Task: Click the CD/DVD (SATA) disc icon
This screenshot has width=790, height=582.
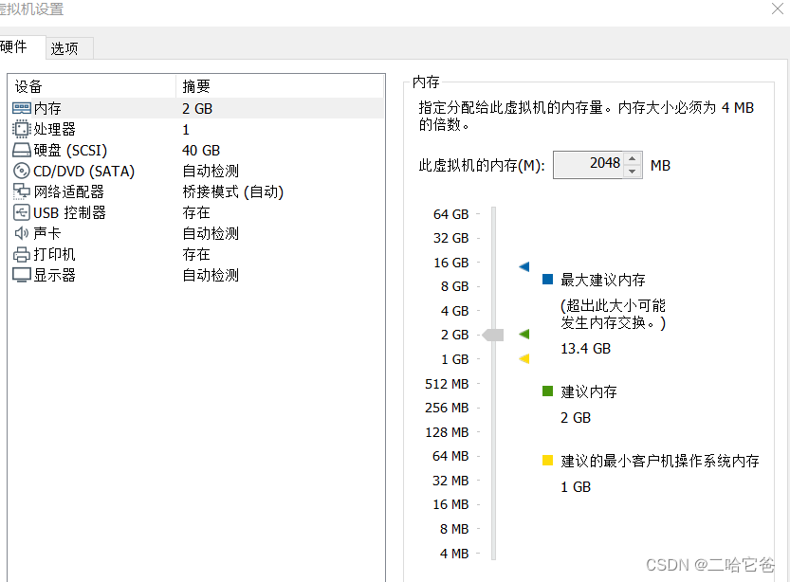Action: coord(22,172)
